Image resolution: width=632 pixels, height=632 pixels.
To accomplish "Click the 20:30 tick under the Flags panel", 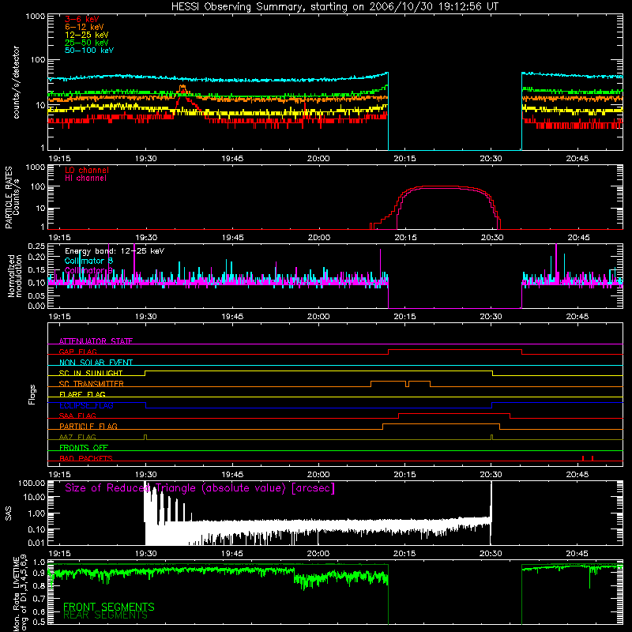I will (x=491, y=475).
